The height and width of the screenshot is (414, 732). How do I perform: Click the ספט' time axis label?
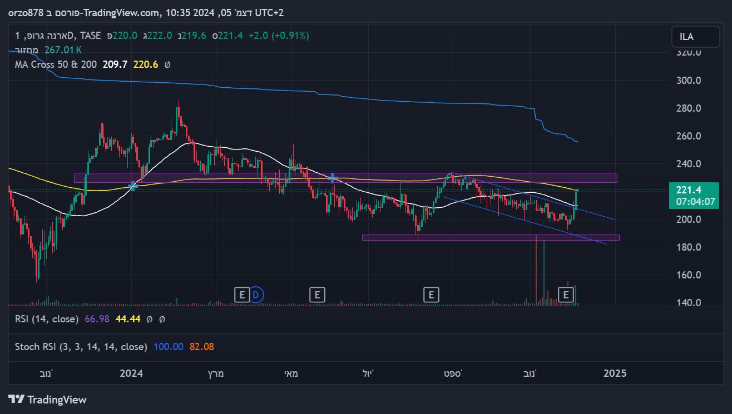[454, 373]
